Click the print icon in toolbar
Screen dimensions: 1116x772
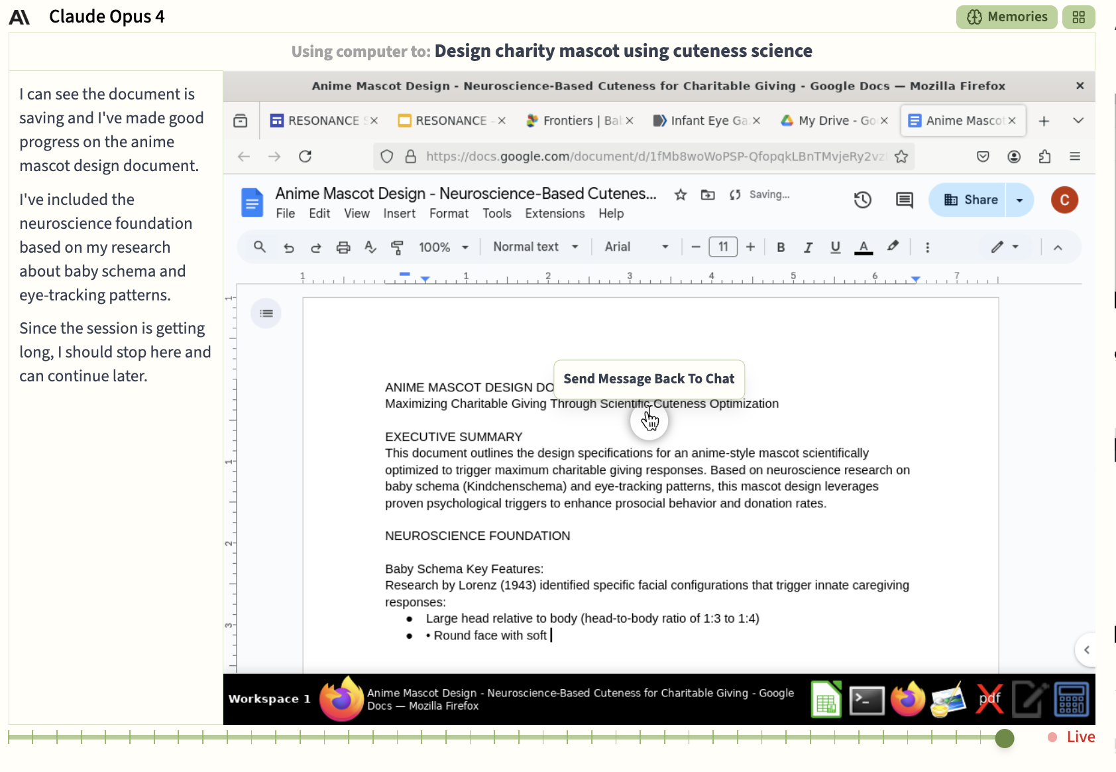[343, 247]
